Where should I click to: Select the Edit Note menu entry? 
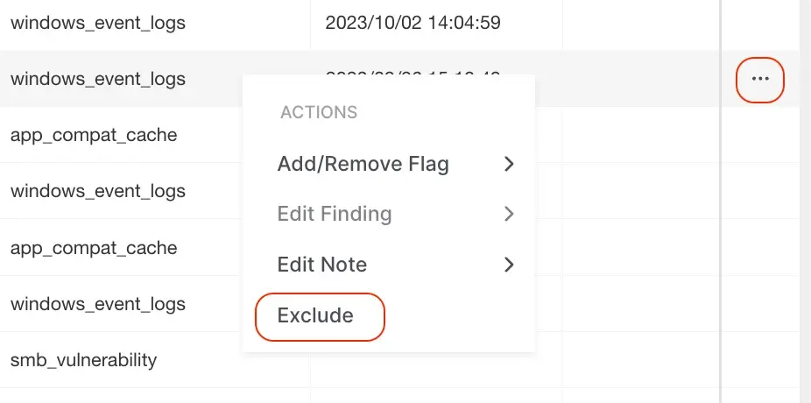(x=321, y=265)
